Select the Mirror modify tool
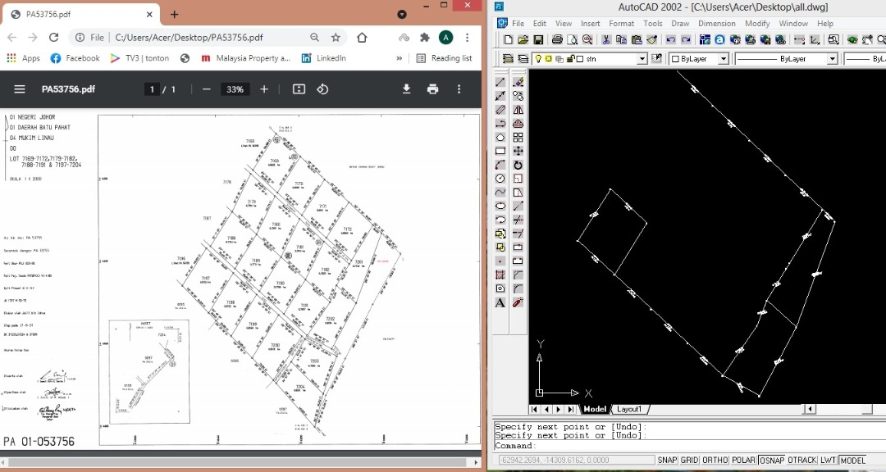Image resolution: width=886 pixels, height=472 pixels. [x=518, y=110]
